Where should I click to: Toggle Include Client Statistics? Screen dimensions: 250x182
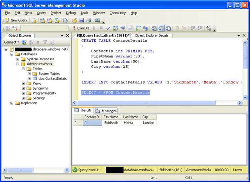pyautogui.click(x=145, y=28)
